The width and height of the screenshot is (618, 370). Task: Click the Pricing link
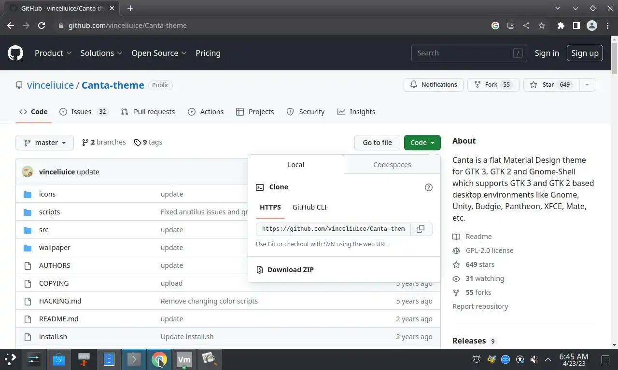coord(208,53)
